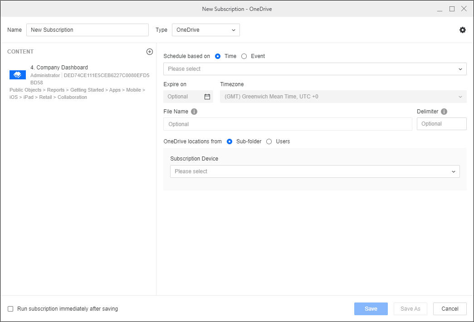This screenshot has height=322, width=474.
Task: Click the Delimiter info icon
Action: (444, 112)
